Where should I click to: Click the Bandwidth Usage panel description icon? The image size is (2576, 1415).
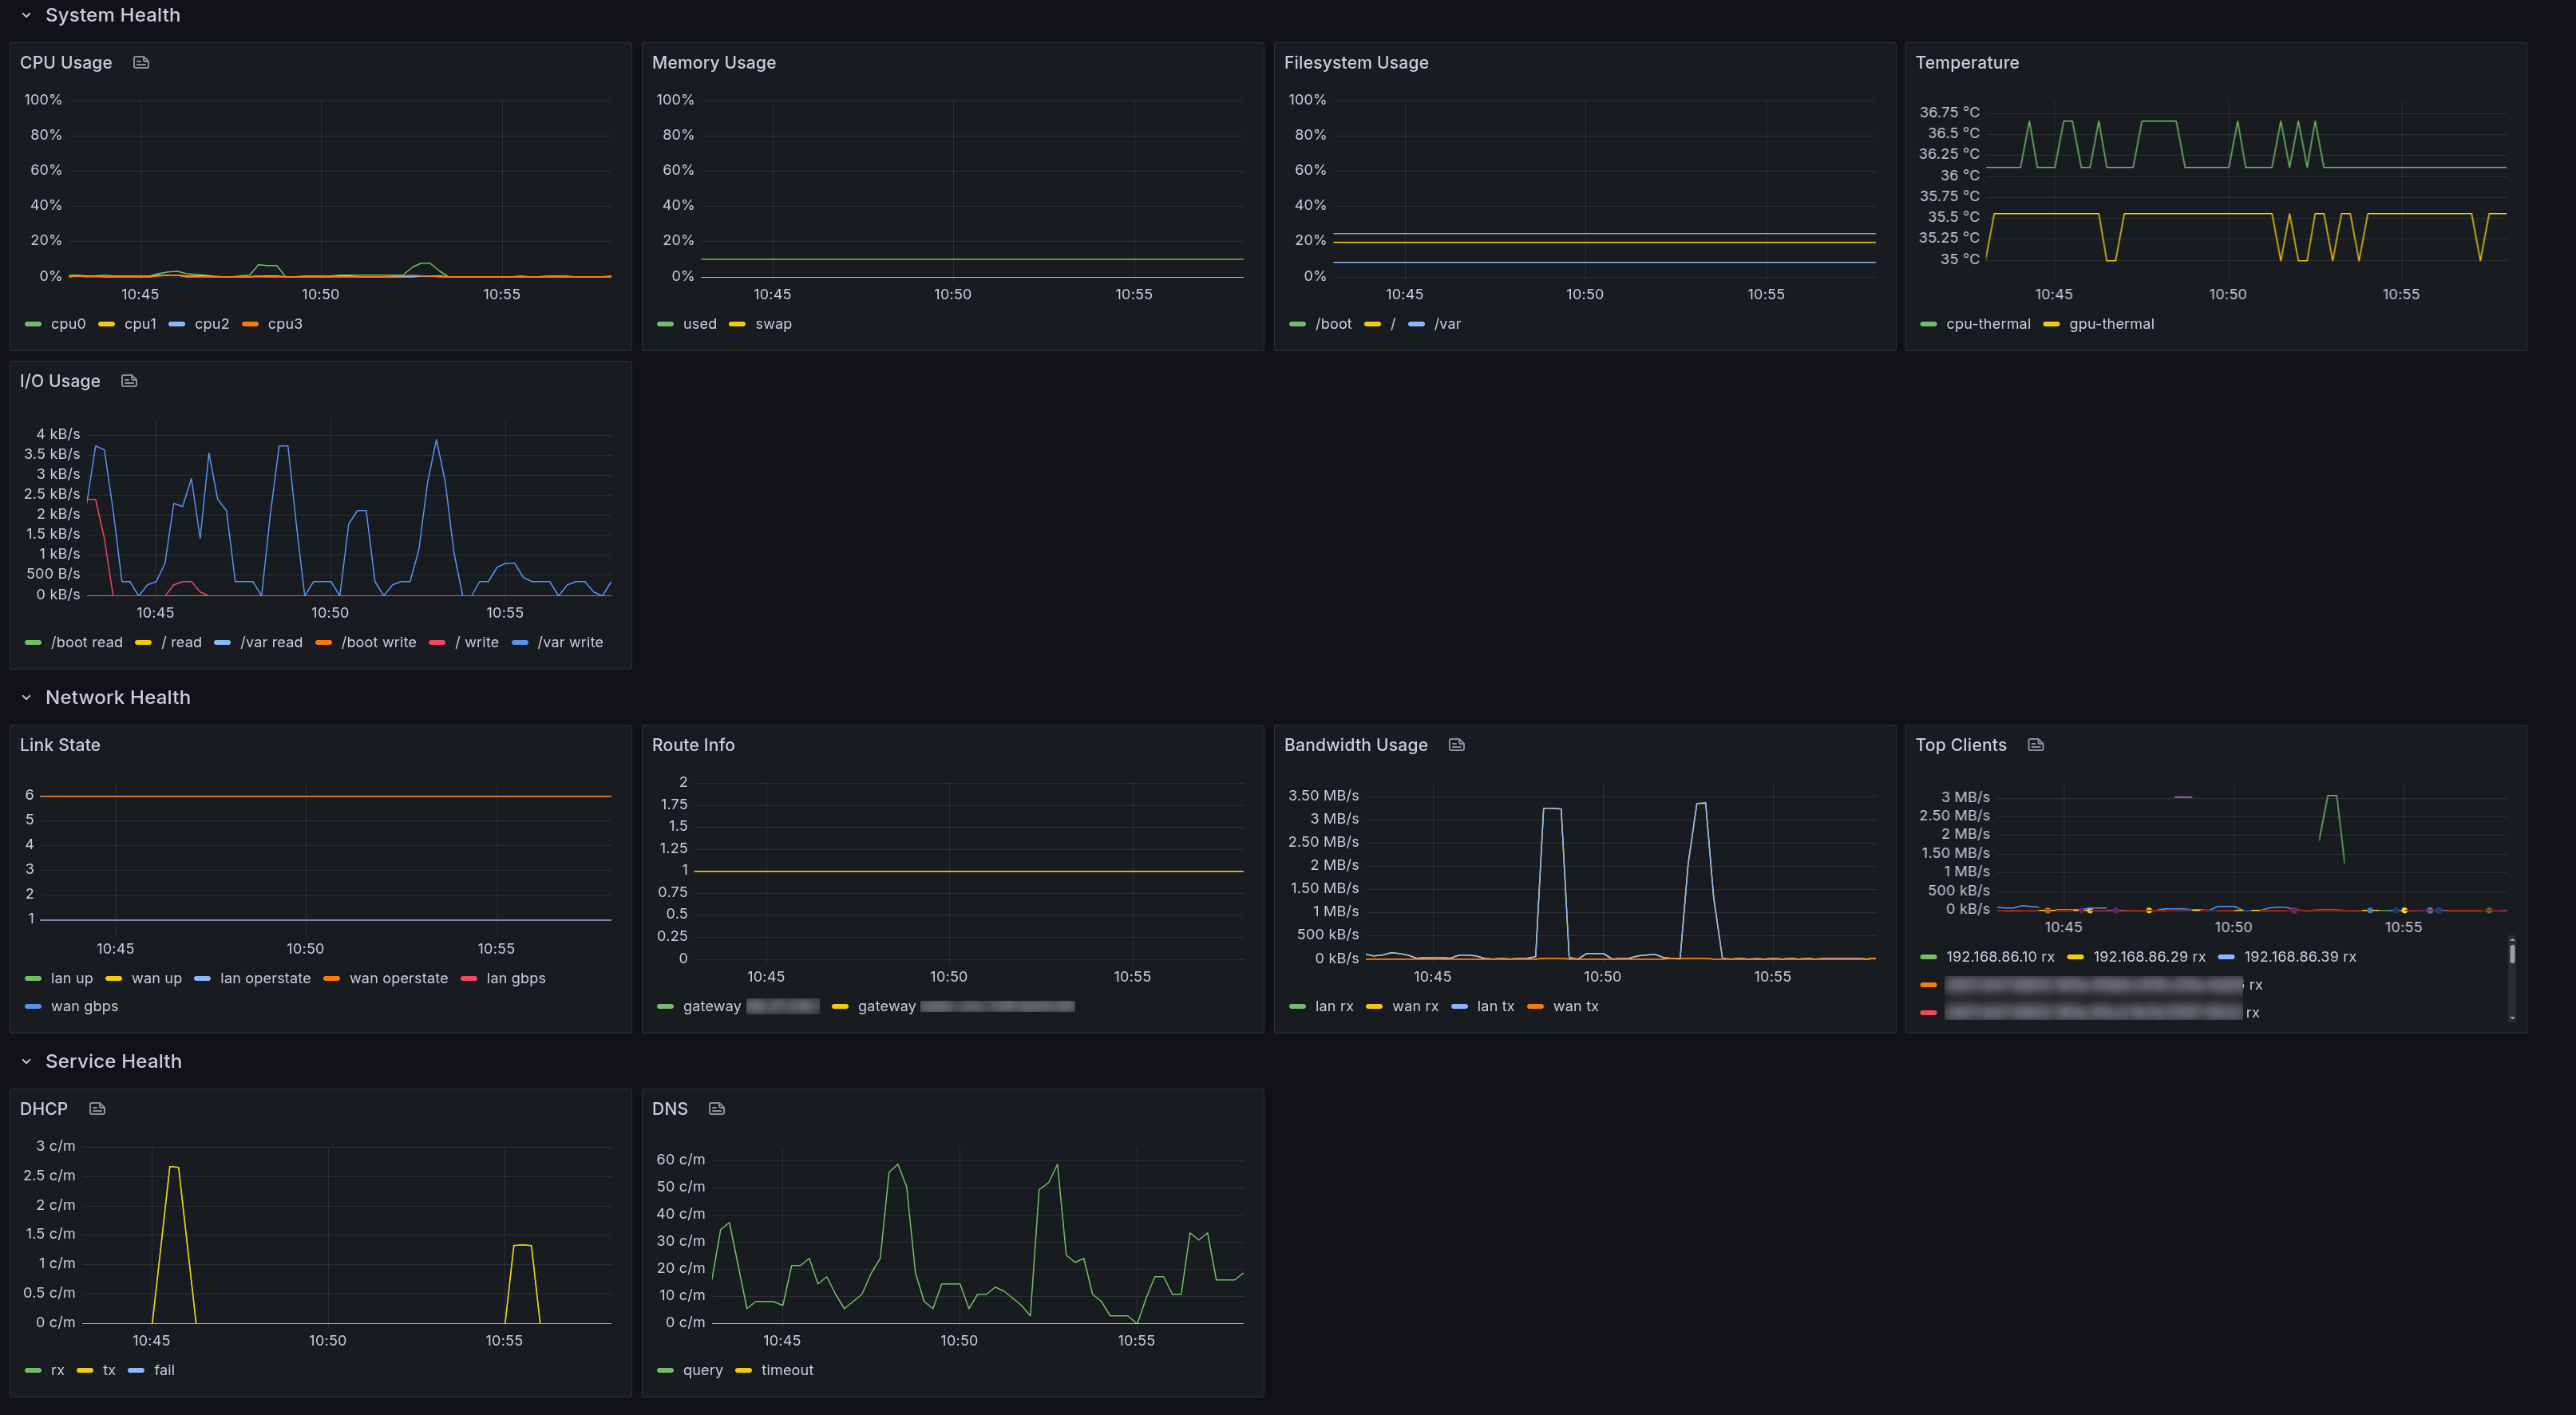1456,745
